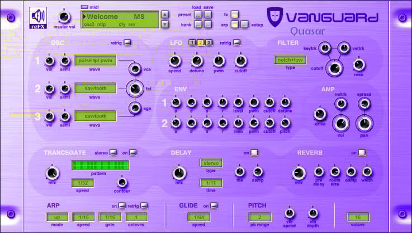Click the AMP pan knob
The width and height of the screenshot is (412, 233).
tap(364, 123)
